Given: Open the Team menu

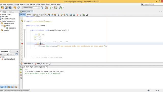Looking at the screenshot, I should (x=43, y=4).
